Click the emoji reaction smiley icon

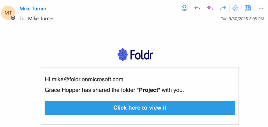[185, 8]
